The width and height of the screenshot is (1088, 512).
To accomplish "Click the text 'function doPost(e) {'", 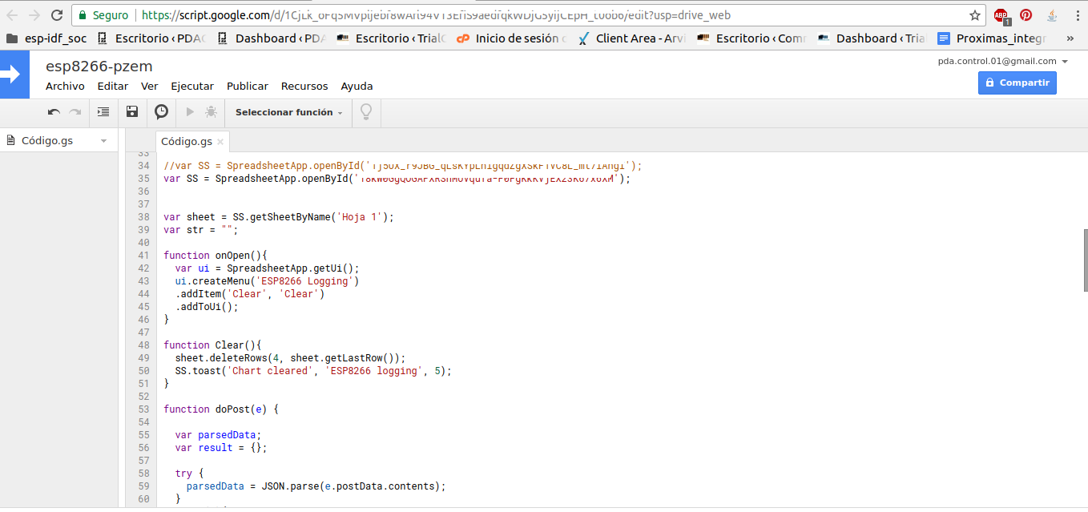I will [221, 409].
